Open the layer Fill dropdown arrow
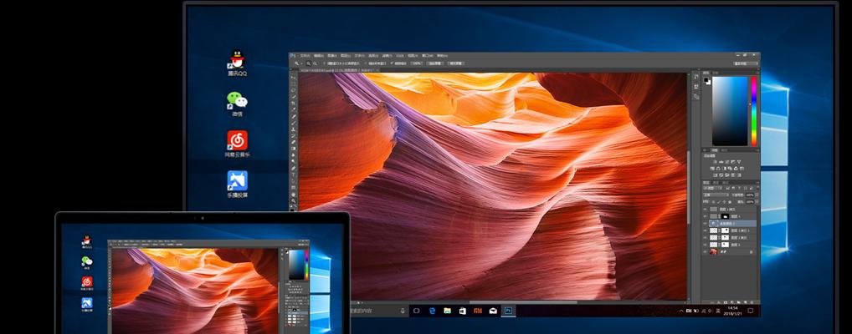This screenshot has height=334, width=852. (757, 202)
